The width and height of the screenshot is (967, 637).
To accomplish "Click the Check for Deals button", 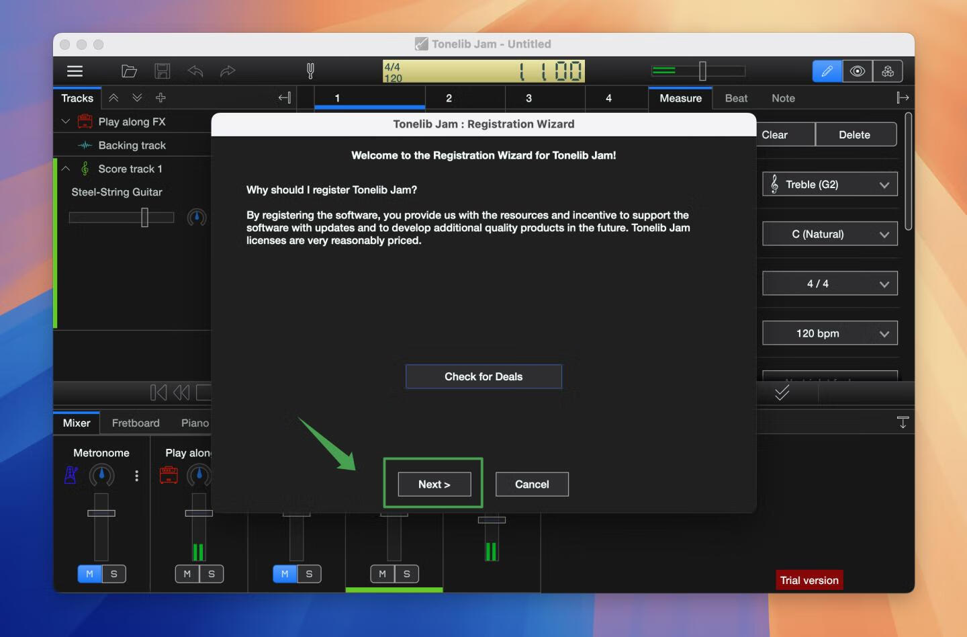I will coord(483,376).
